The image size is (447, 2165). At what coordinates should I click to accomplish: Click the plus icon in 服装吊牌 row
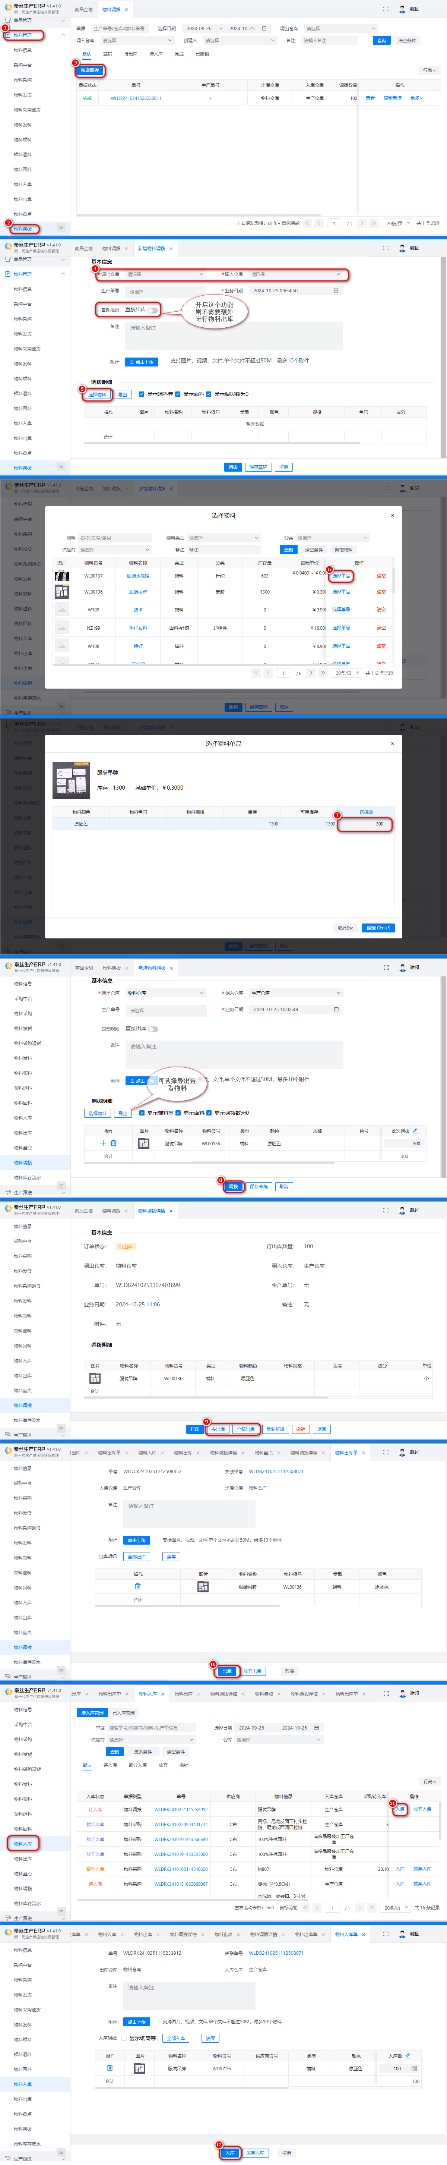pos(103,1143)
